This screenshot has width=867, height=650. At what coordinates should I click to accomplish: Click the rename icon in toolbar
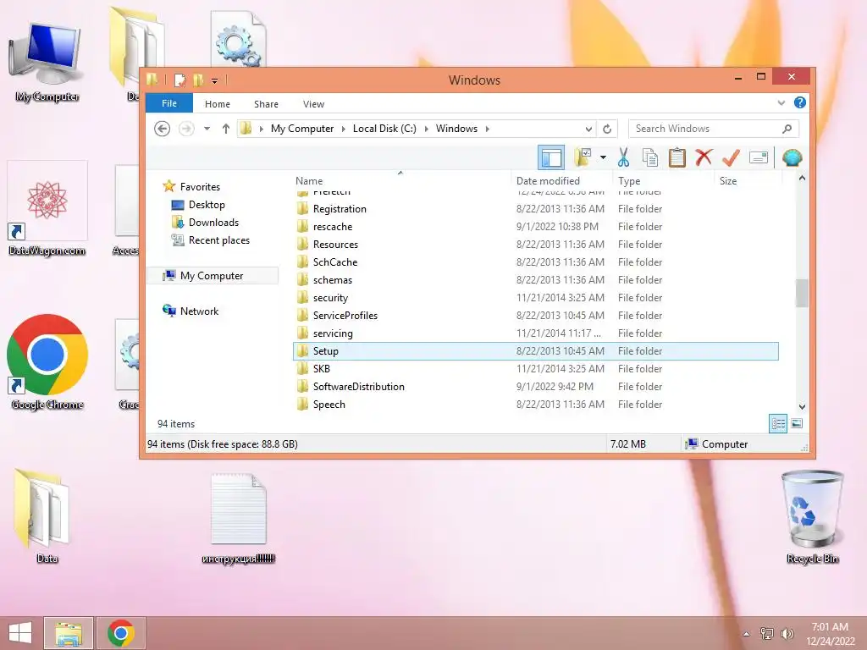[758, 158]
